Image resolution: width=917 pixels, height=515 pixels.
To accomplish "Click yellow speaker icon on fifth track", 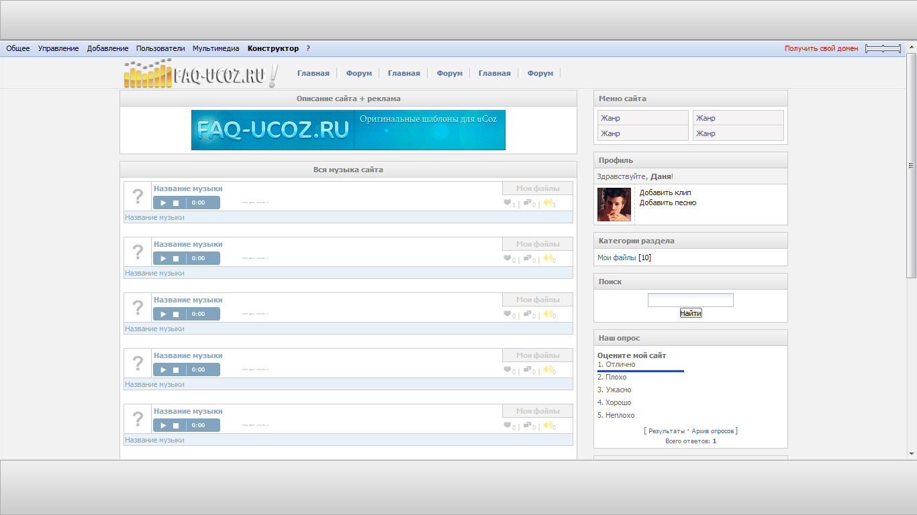I will [548, 425].
